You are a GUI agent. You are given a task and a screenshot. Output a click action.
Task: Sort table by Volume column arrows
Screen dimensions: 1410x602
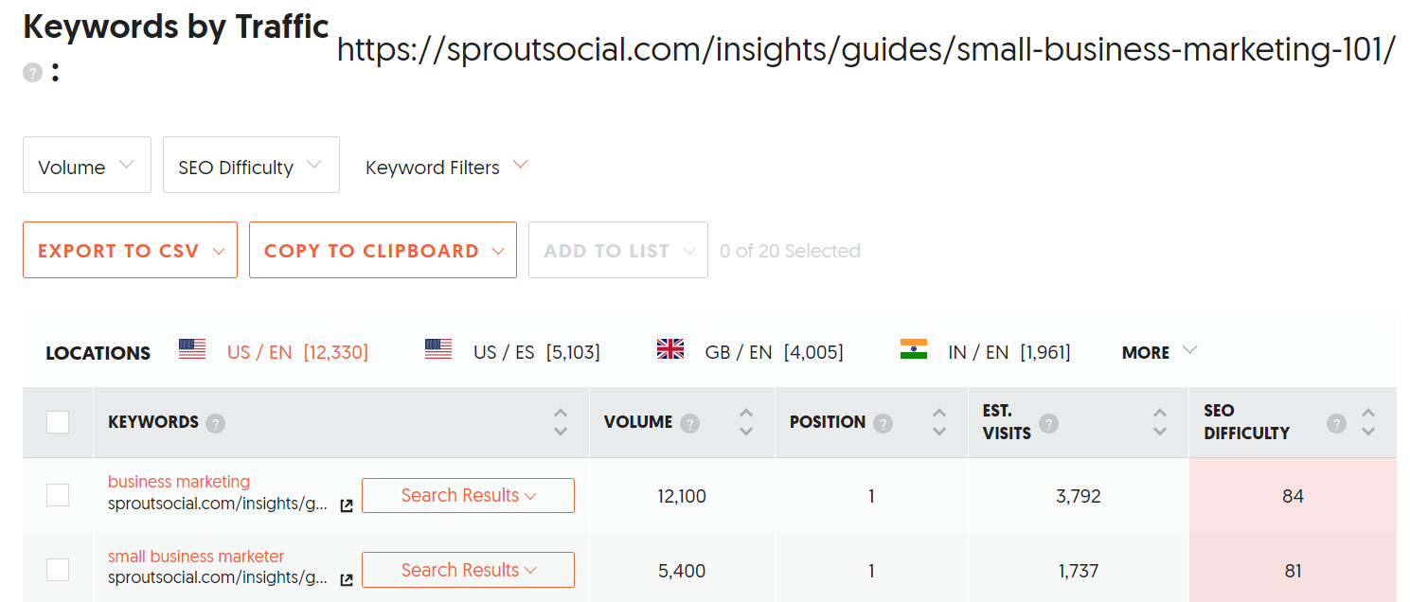746,422
